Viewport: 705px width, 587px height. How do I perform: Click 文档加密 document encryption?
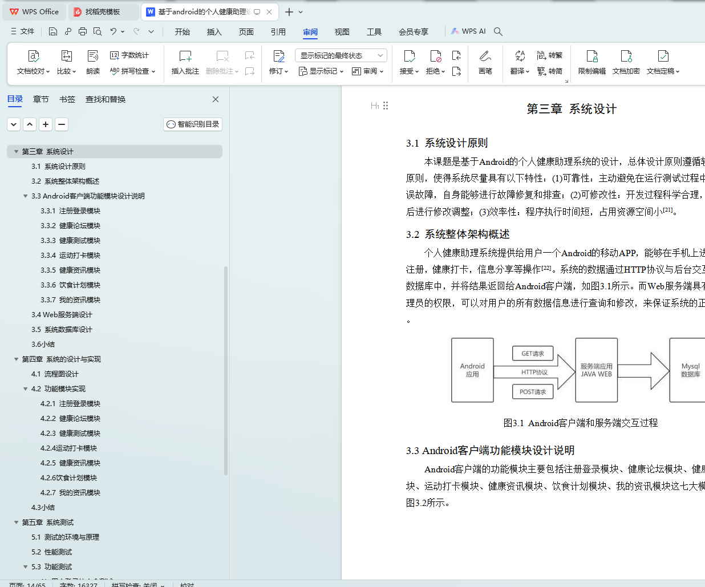pos(626,63)
